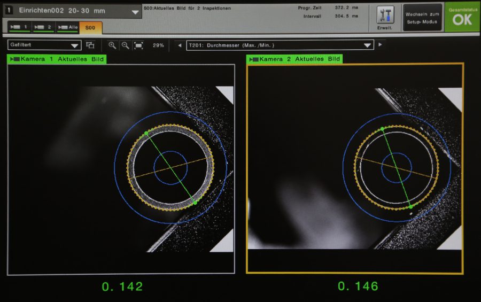Click the fit-to-screen icon
The image size is (481, 302).
(138, 45)
